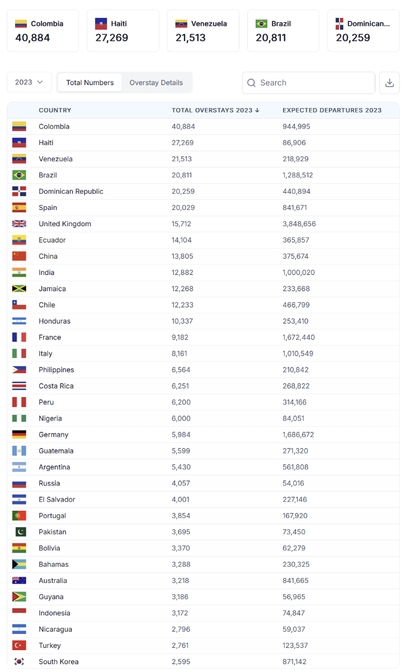Sort by Country column header
The image size is (410, 672).
(x=55, y=110)
